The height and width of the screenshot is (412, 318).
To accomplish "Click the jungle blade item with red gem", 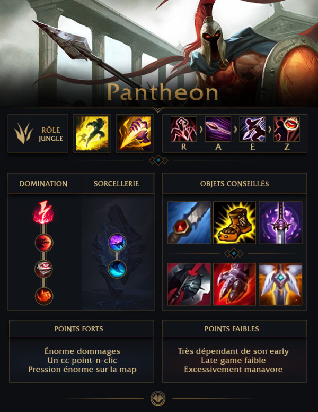I will pos(189,222).
